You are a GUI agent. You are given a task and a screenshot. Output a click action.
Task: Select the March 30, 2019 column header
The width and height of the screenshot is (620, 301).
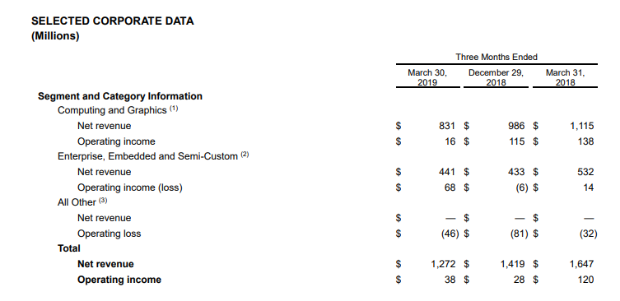[427, 77]
